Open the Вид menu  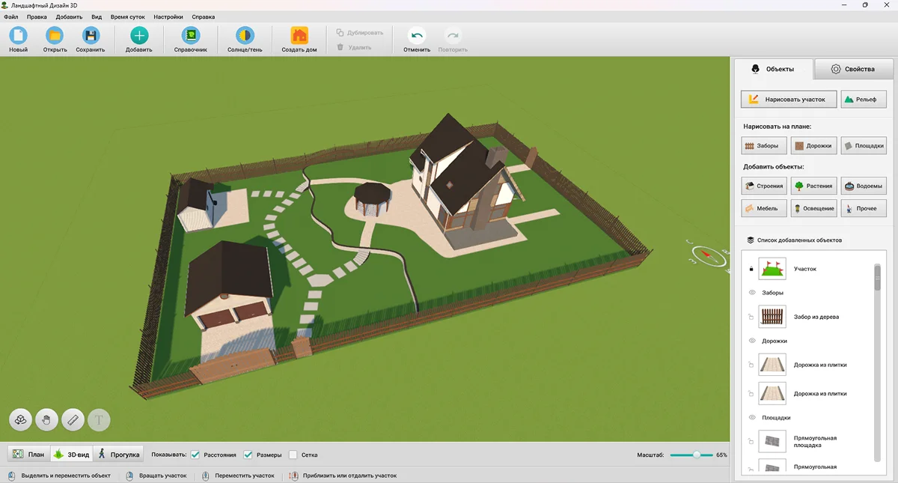[x=97, y=16]
